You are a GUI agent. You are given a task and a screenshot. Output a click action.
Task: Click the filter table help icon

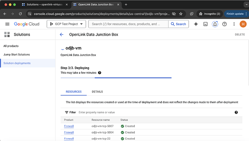(236, 112)
